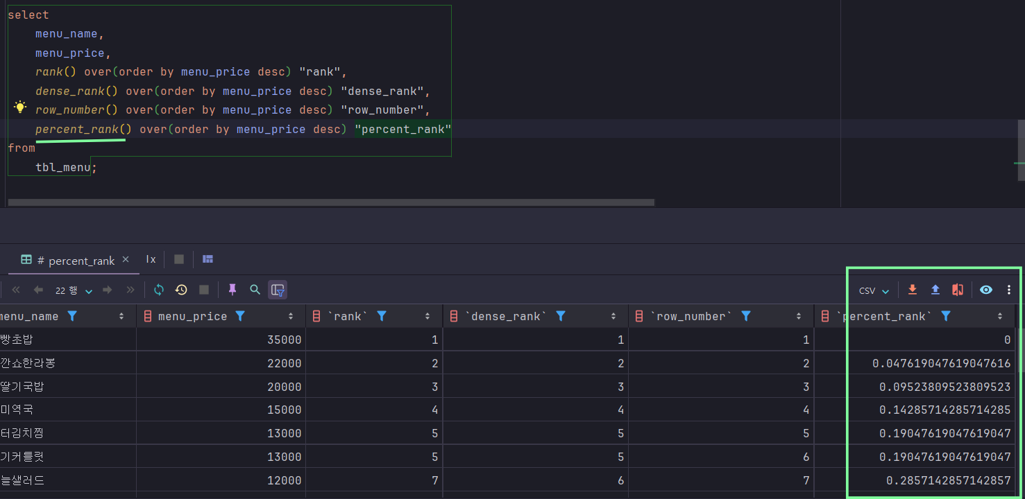Open the 22 행 page size dropdown
Screen dimensions: 1025x499
point(74,290)
